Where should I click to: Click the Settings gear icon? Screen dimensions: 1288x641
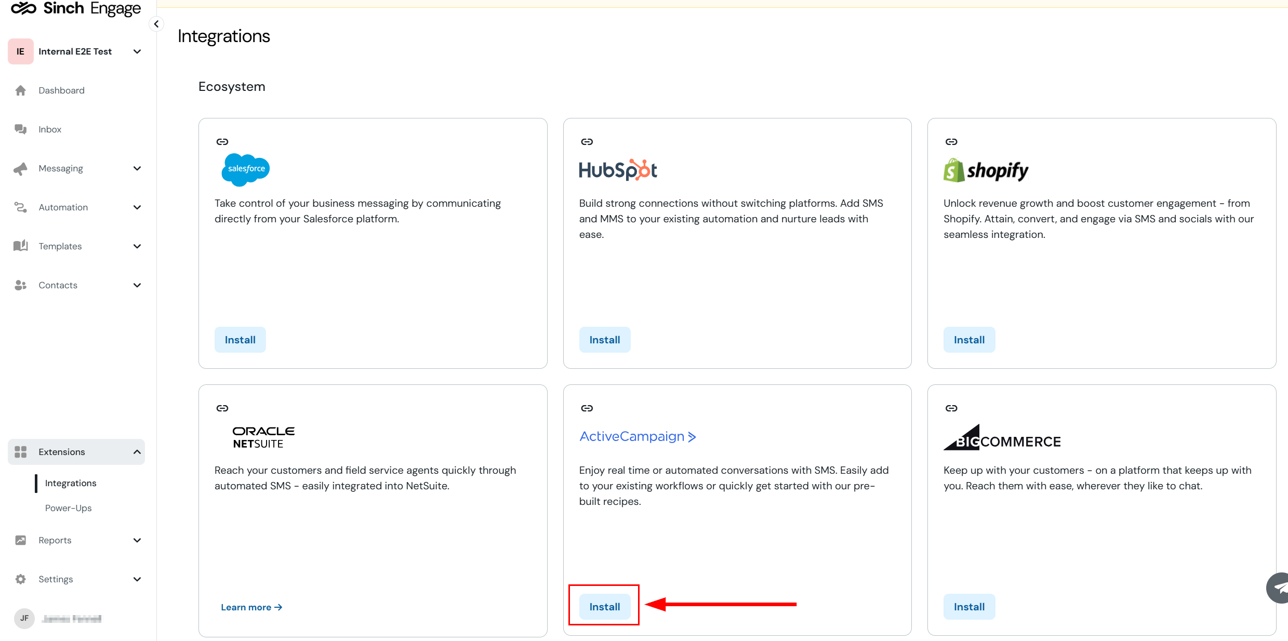(21, 579)
